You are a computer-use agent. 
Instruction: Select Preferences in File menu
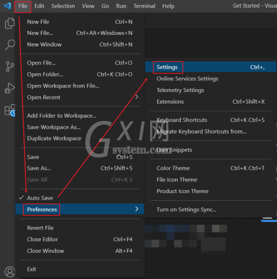(80, 209)
